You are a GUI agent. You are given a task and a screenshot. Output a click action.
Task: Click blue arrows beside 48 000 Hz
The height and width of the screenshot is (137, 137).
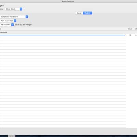click(12, 25)
